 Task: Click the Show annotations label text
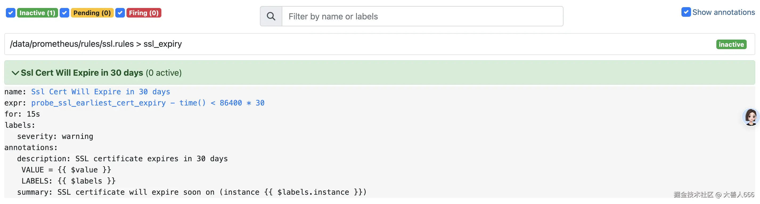click(723, 12)
